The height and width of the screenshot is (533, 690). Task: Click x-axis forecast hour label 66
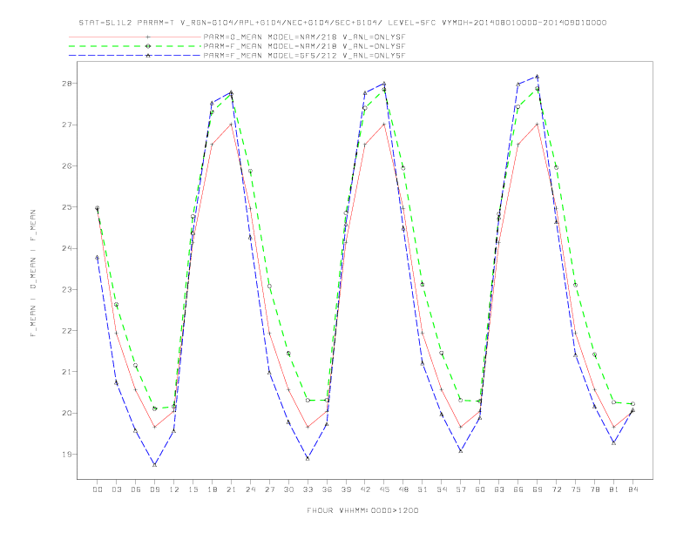click(518, 489)
